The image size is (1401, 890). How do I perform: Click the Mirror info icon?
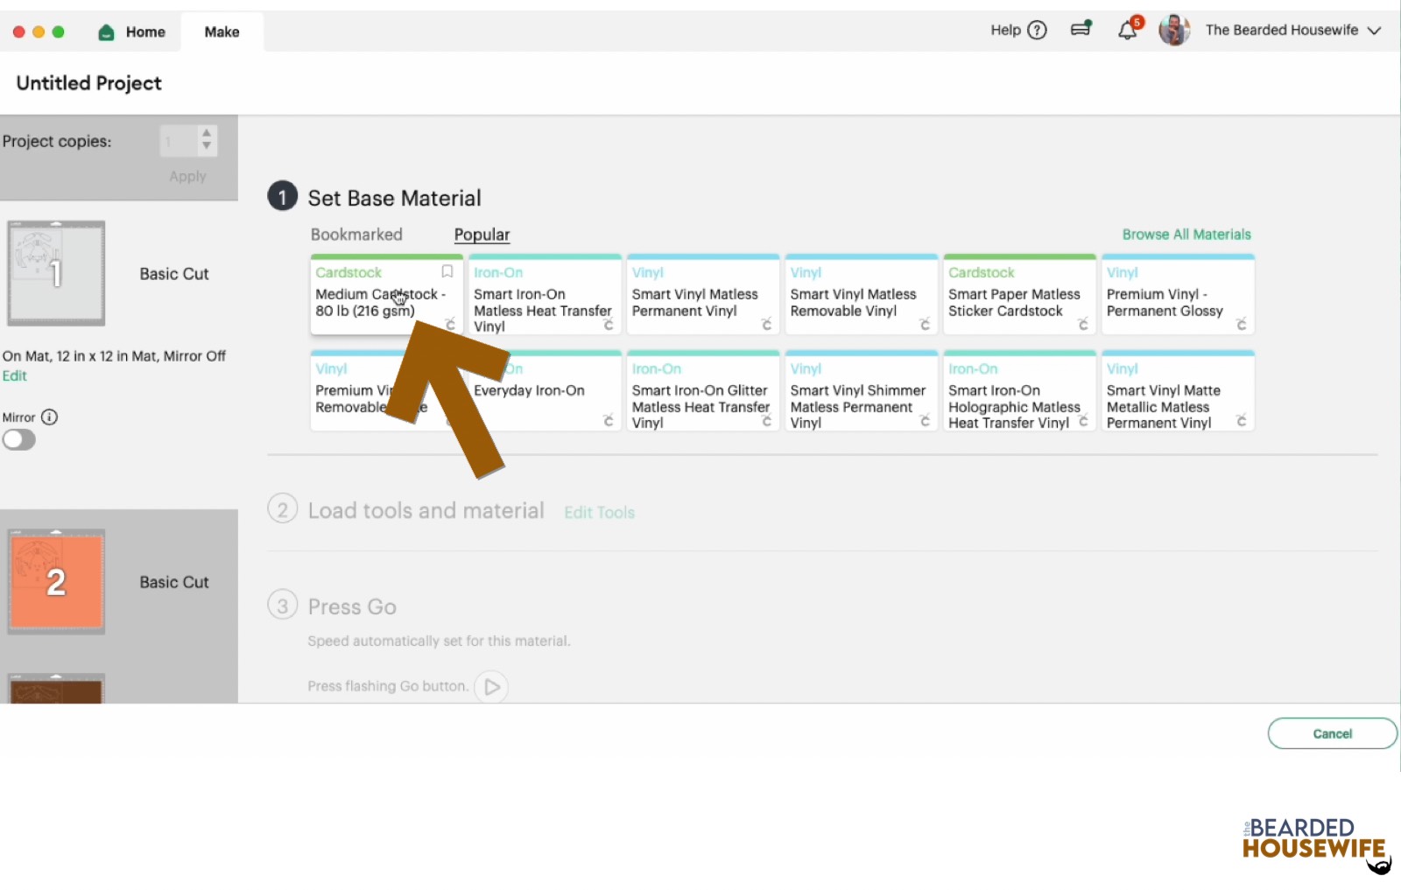(51, 417)
